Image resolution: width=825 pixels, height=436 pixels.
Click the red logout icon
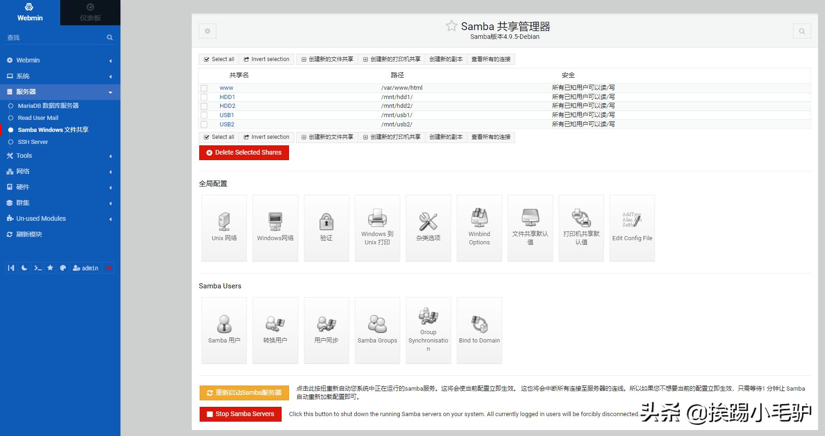(108, 268)
